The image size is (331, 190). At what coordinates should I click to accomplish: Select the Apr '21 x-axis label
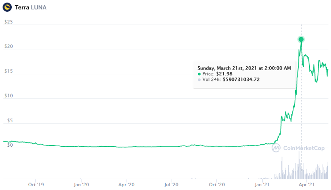pos(307,185)
